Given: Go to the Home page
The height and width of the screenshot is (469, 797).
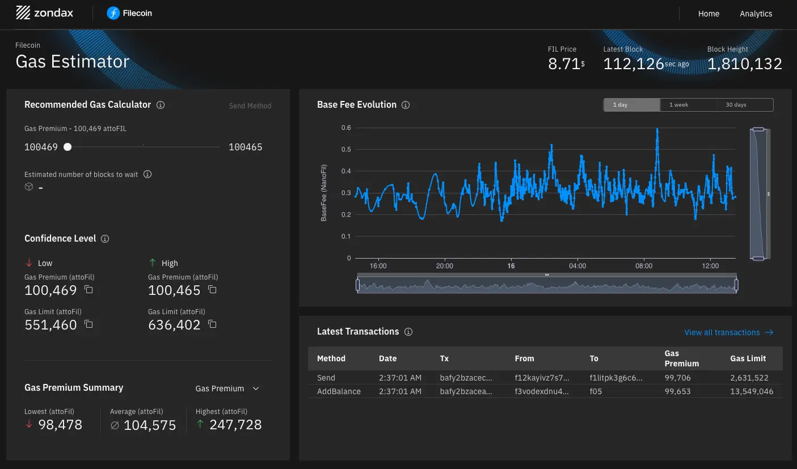Looking at the screenshot, I should [709, 14].
